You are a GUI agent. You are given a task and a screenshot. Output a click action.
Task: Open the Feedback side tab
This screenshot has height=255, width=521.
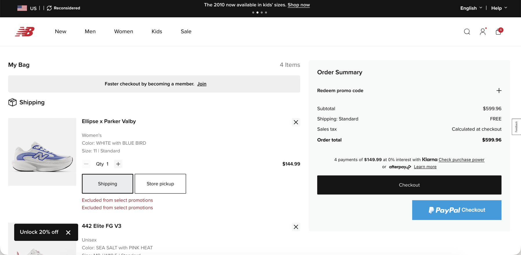point(516,127)
